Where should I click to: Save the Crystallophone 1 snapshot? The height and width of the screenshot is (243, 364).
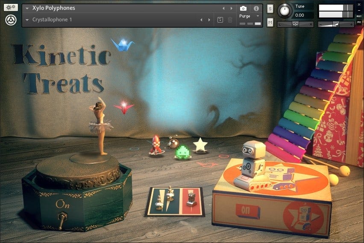pos(220,20)
